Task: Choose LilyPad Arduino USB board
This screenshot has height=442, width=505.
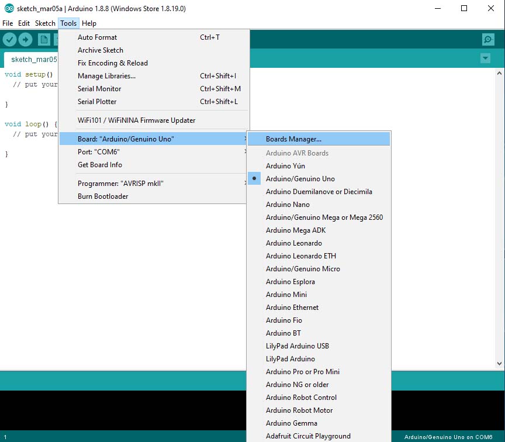Action: coord(319,346)
